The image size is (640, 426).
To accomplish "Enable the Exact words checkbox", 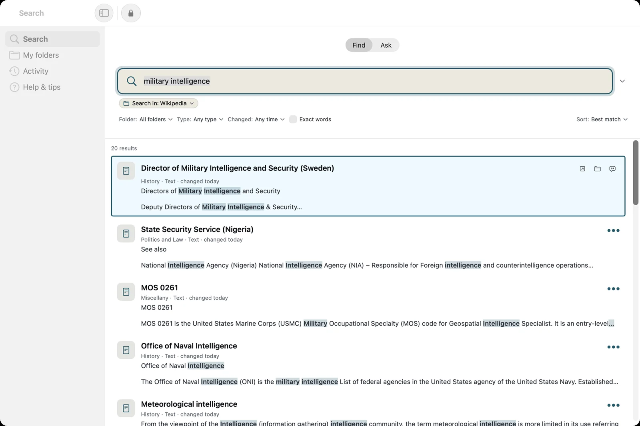I will coord(293,119).
